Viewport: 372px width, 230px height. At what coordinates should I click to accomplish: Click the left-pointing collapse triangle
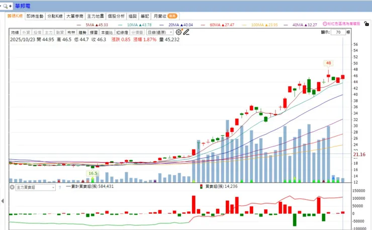(x=3, y=201)
